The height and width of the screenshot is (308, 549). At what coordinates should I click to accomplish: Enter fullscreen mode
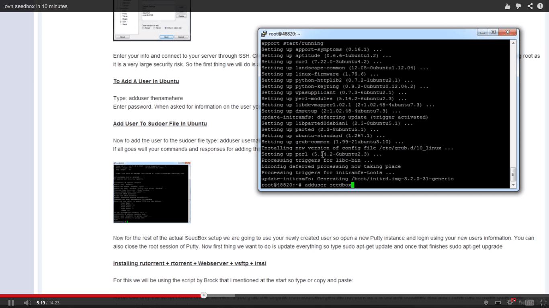coord(543,303)
